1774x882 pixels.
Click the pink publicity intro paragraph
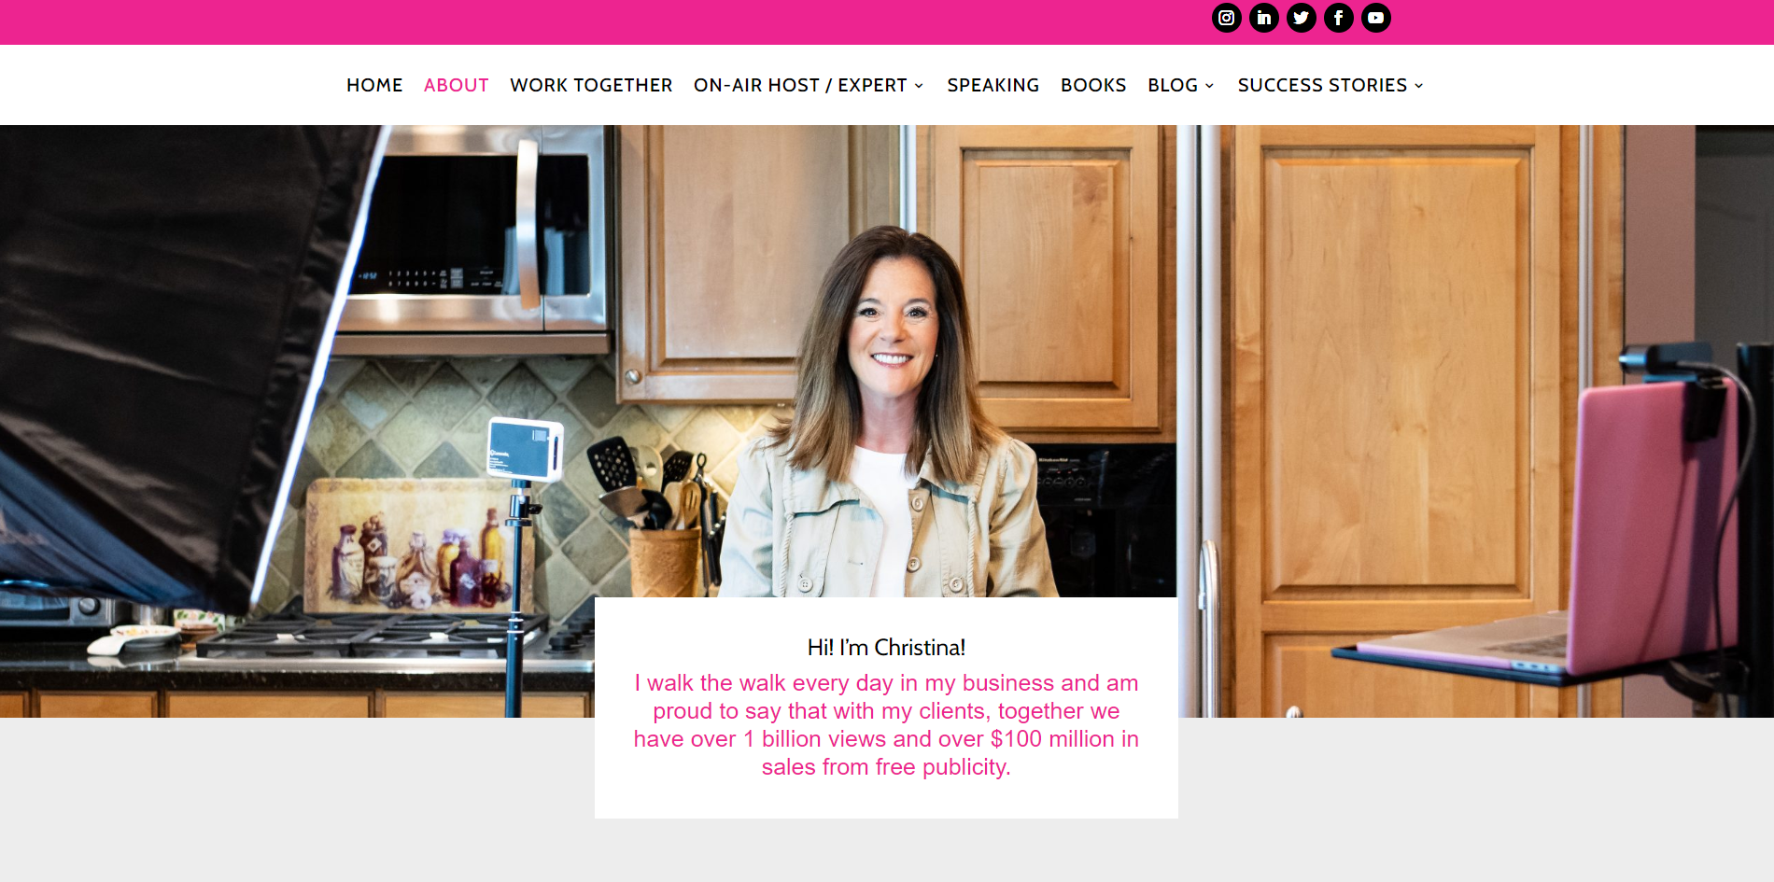click(886, 725)
